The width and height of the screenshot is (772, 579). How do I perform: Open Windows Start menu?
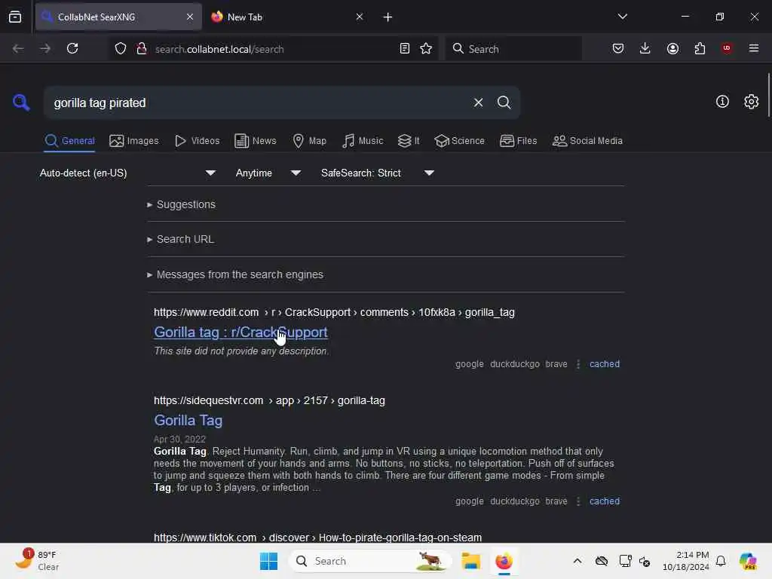pos(269,561)
